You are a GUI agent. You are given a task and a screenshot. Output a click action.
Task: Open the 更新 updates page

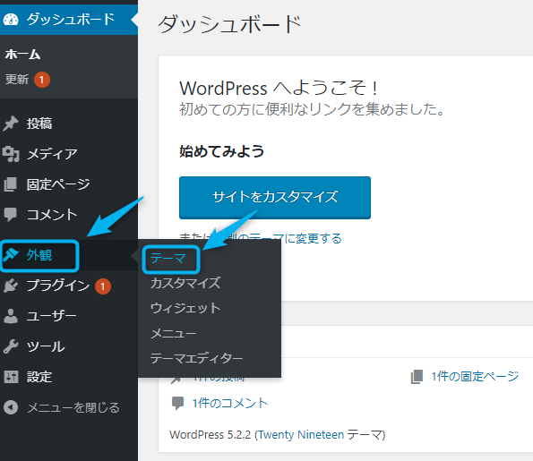[x=17, y=80]
